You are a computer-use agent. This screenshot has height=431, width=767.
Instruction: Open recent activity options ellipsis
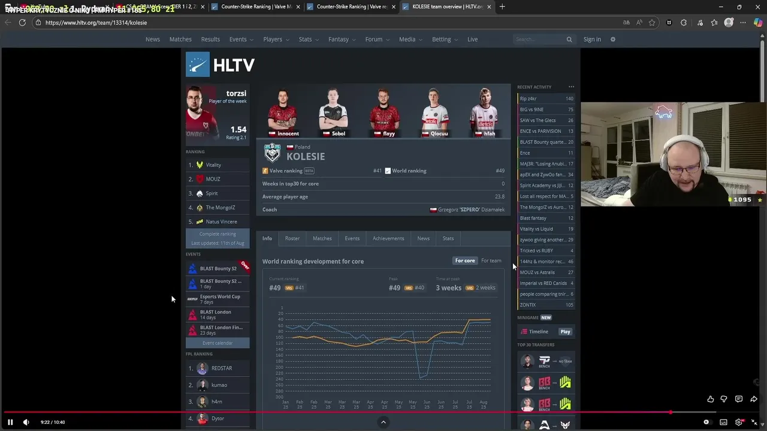click(571, 87)
